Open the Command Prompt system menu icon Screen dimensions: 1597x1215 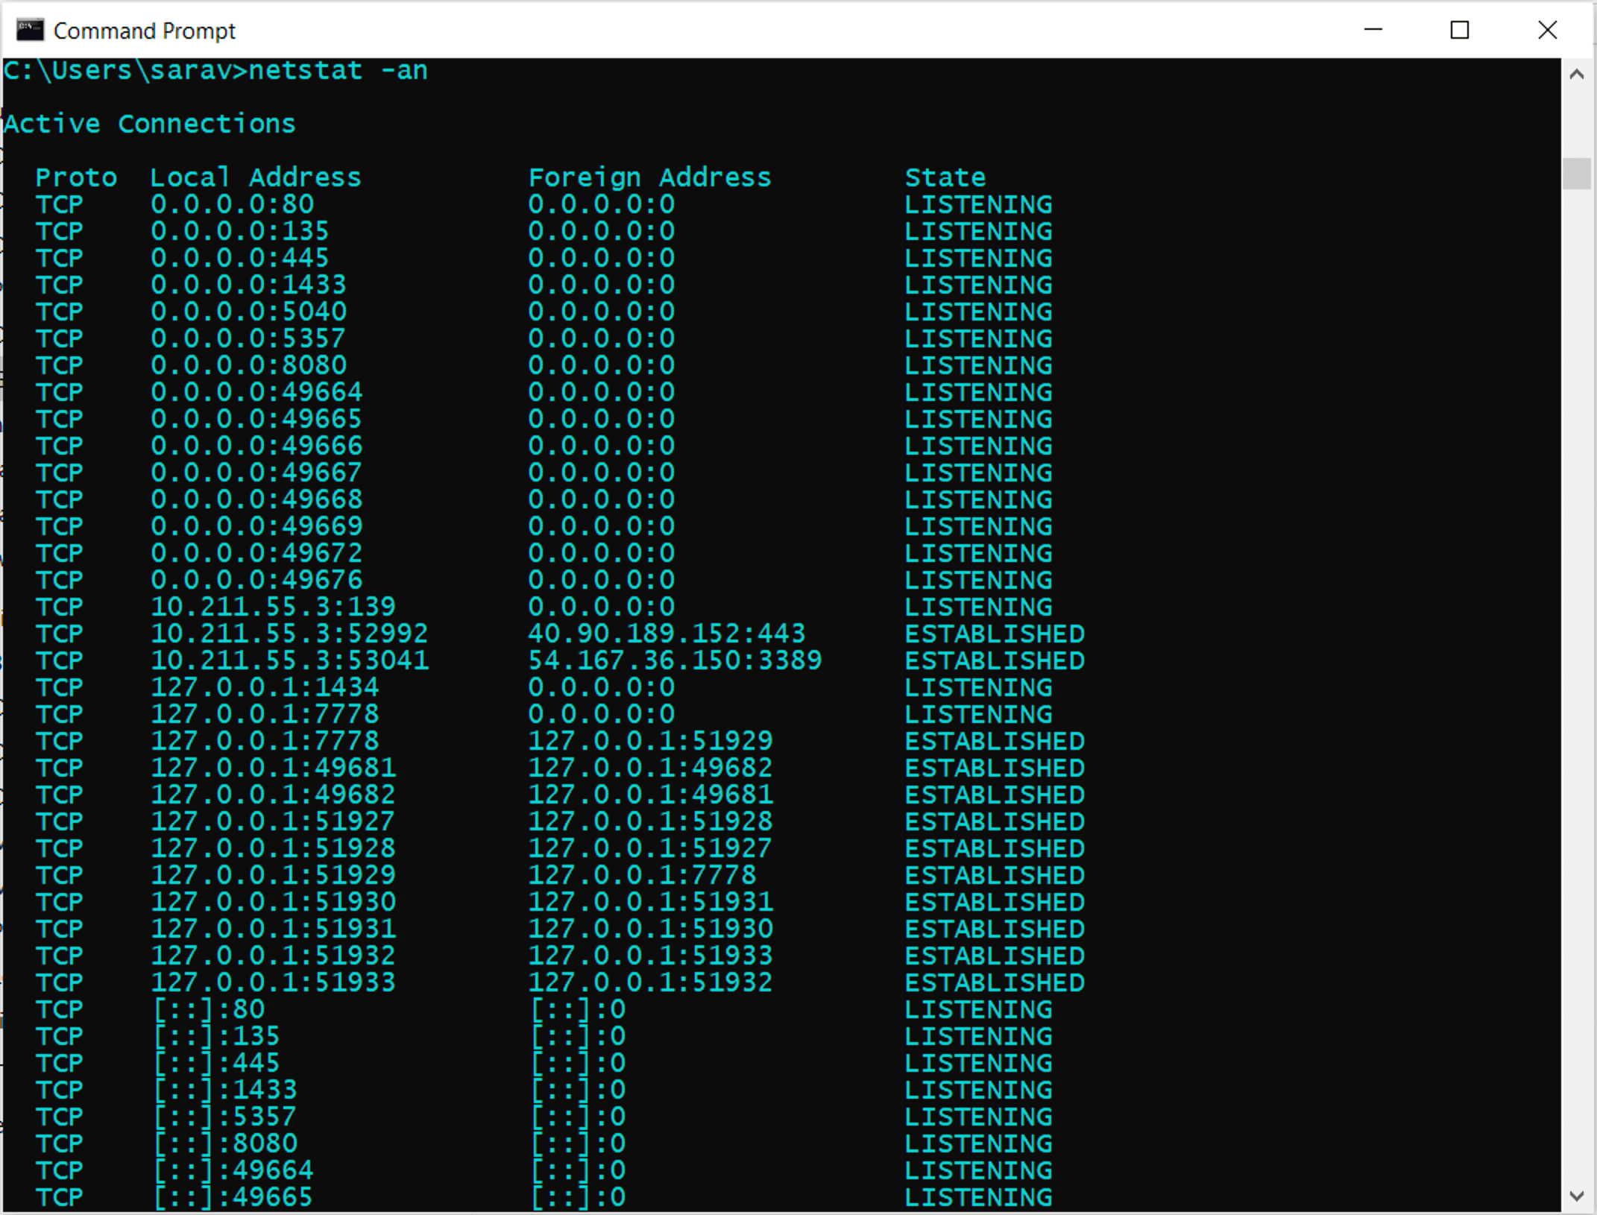pyautogui.click(x=30, y=30)
